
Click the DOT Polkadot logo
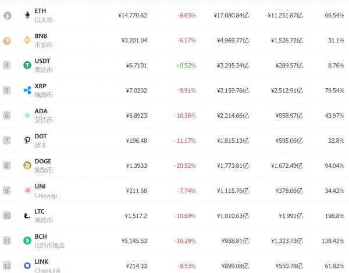pos(27,141)
